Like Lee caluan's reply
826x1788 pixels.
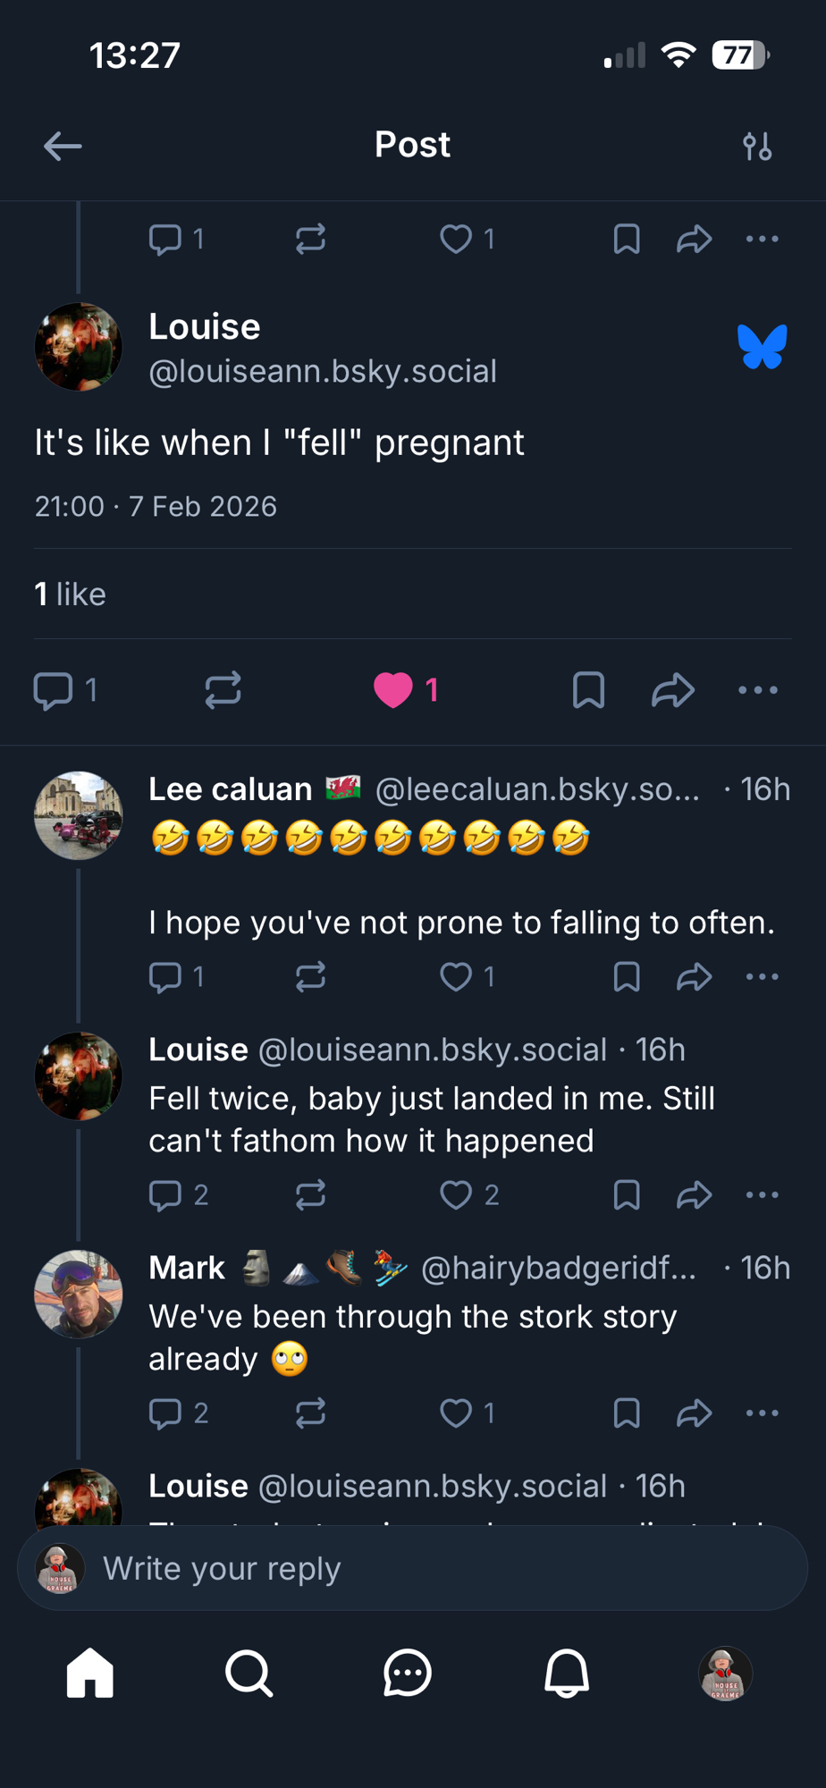[x=456, y=976]
